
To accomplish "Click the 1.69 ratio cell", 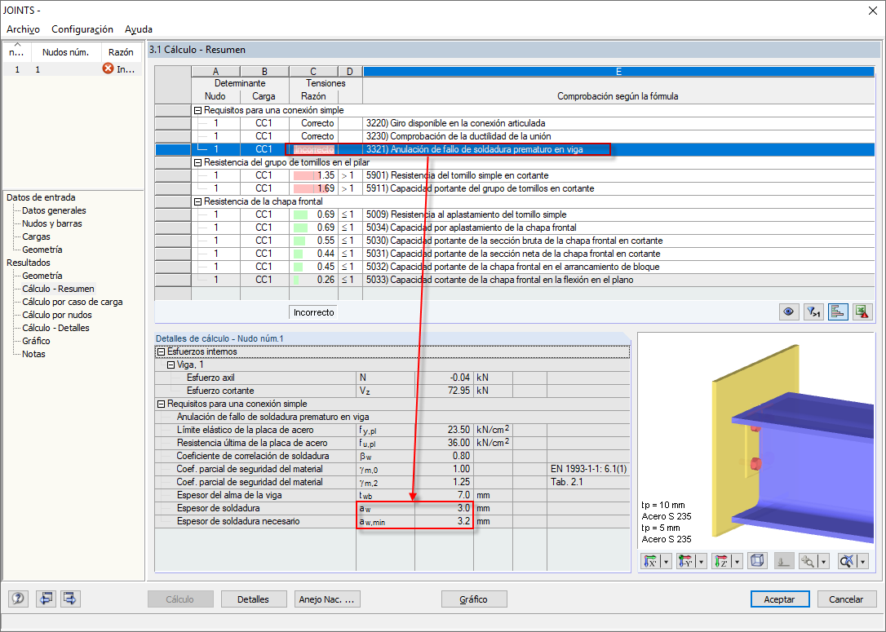I will point(313,188).
